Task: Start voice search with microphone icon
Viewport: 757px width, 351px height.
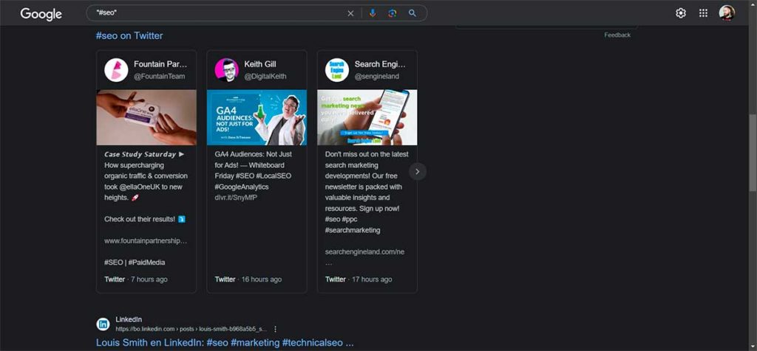Action: coord(373,13)
